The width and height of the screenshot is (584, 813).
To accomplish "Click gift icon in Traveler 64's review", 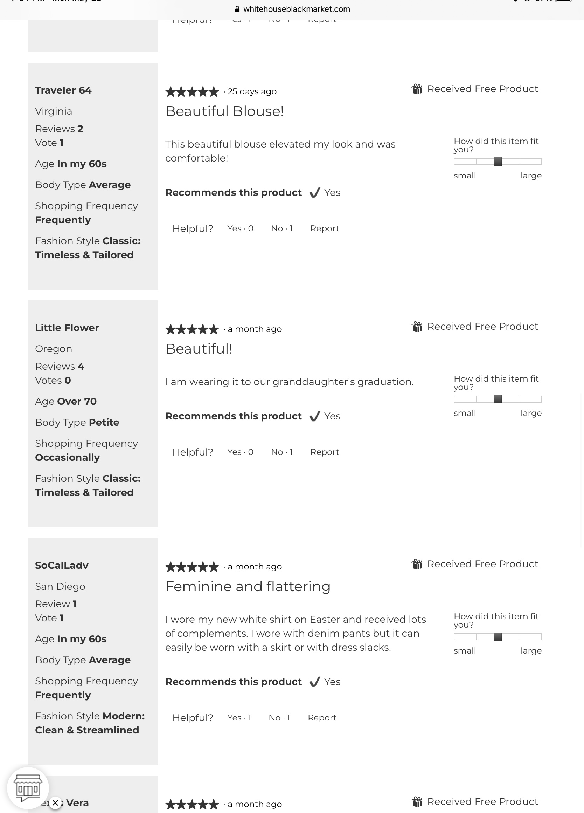I will pyautogui.click(x=417, y=89).
